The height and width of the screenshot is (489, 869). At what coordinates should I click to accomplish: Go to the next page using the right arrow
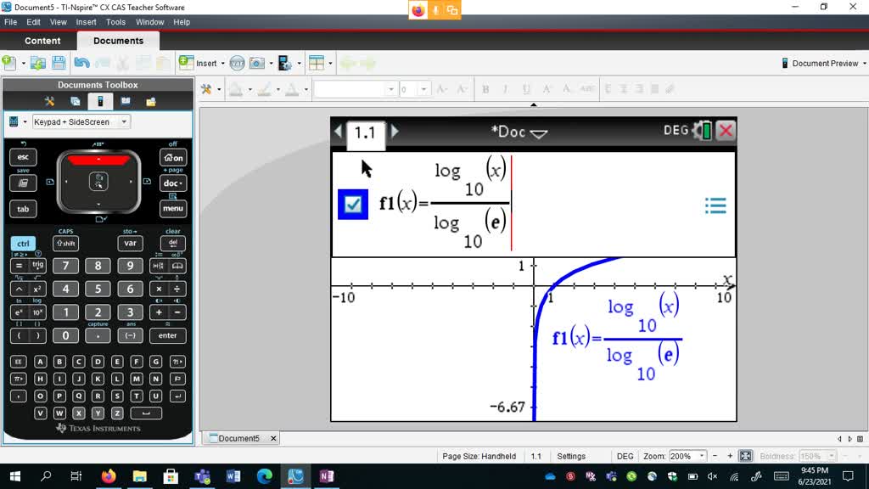click(x=395, y=132)
